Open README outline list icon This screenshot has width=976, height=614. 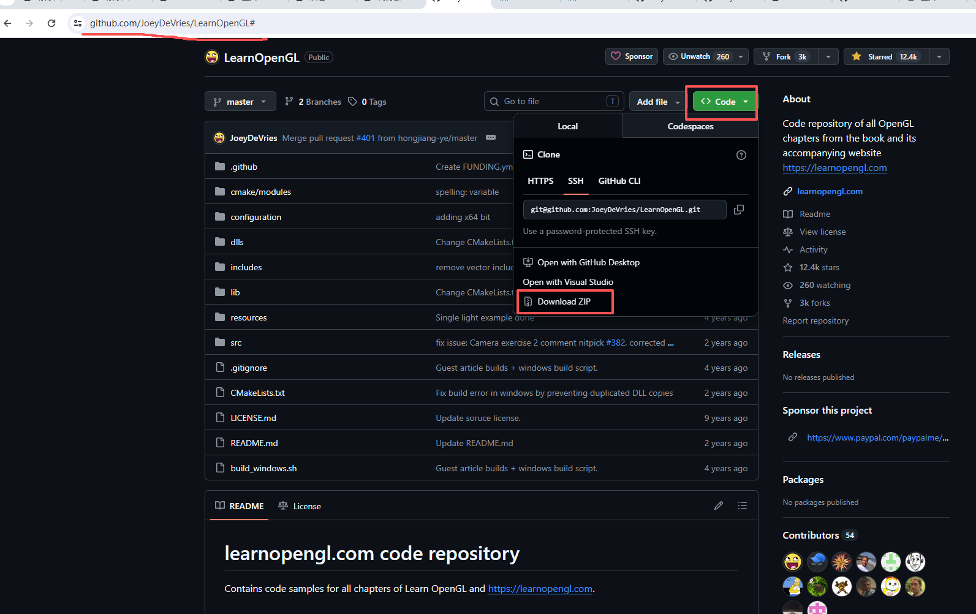(743, 506)
